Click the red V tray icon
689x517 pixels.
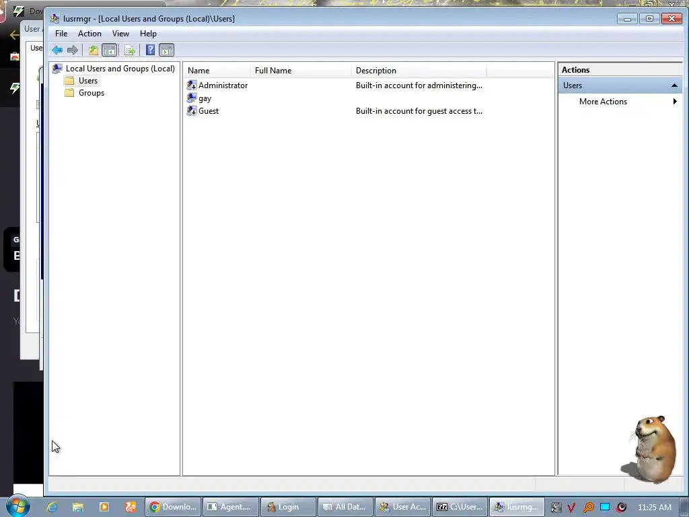tap(571, 508)
